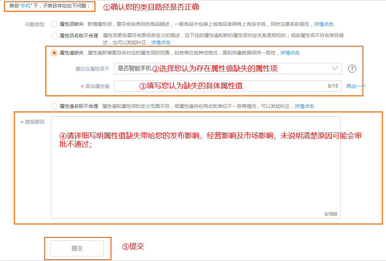Select the 属性项名称不合理 radio option
The height and width of the screenshot is (261, 386).
[x=54, y=36]
